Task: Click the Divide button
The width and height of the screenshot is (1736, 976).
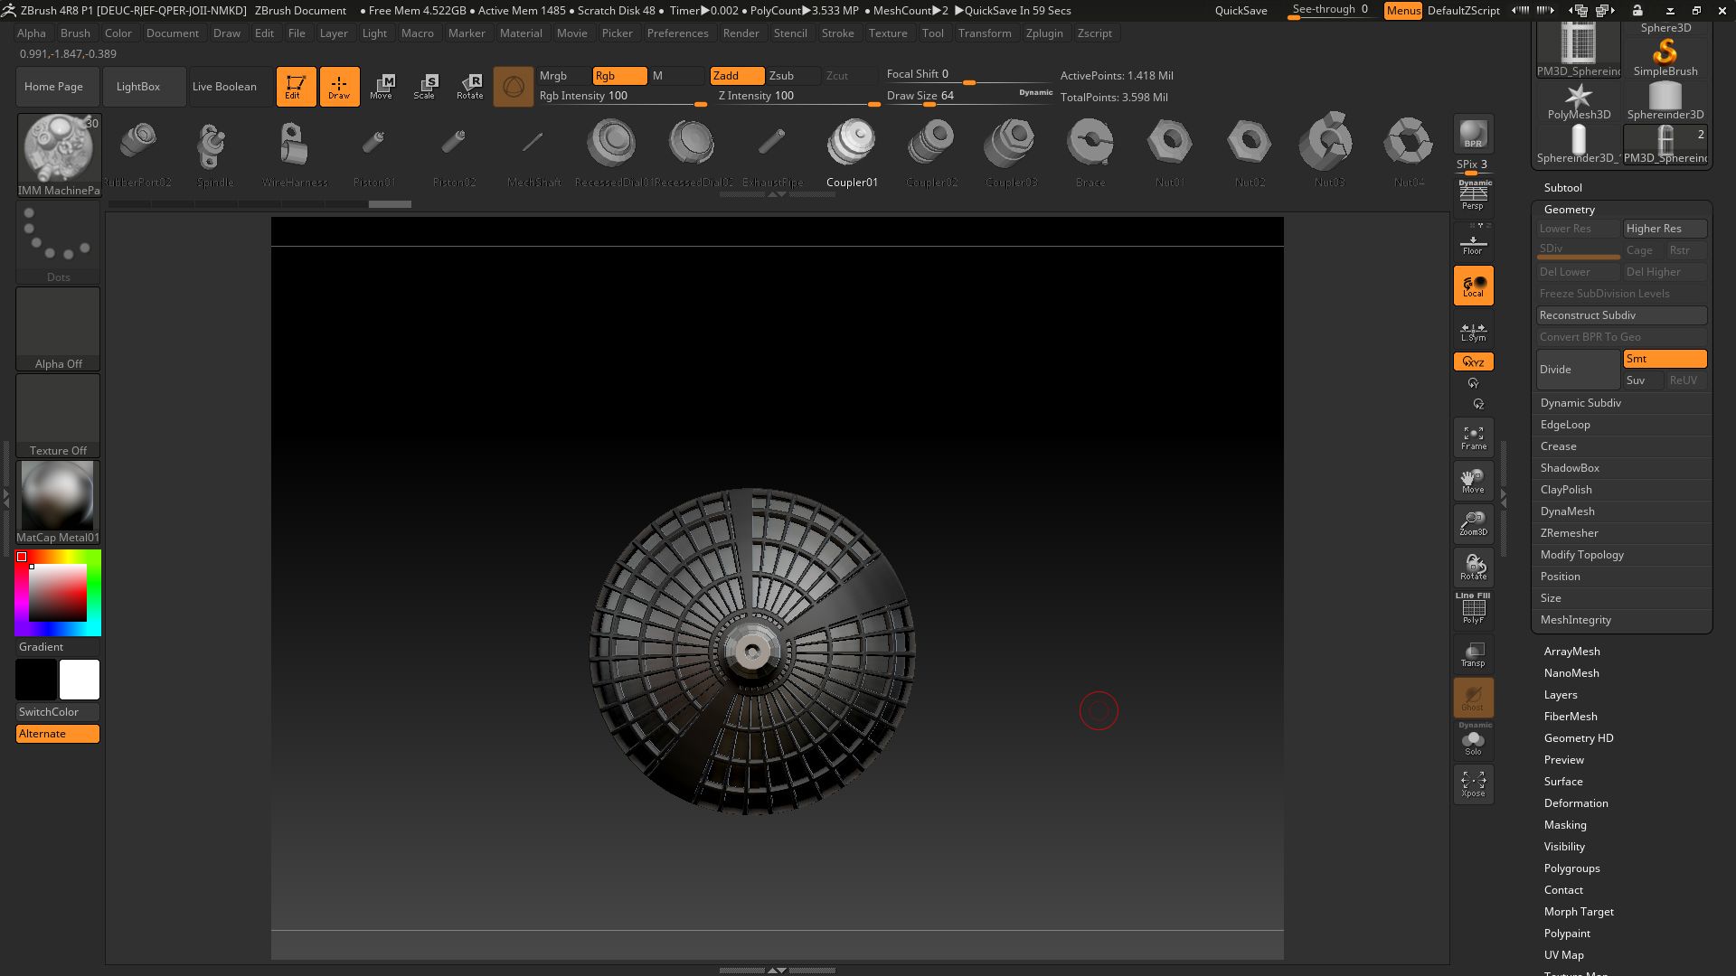Action: (x=1578, y=370)
